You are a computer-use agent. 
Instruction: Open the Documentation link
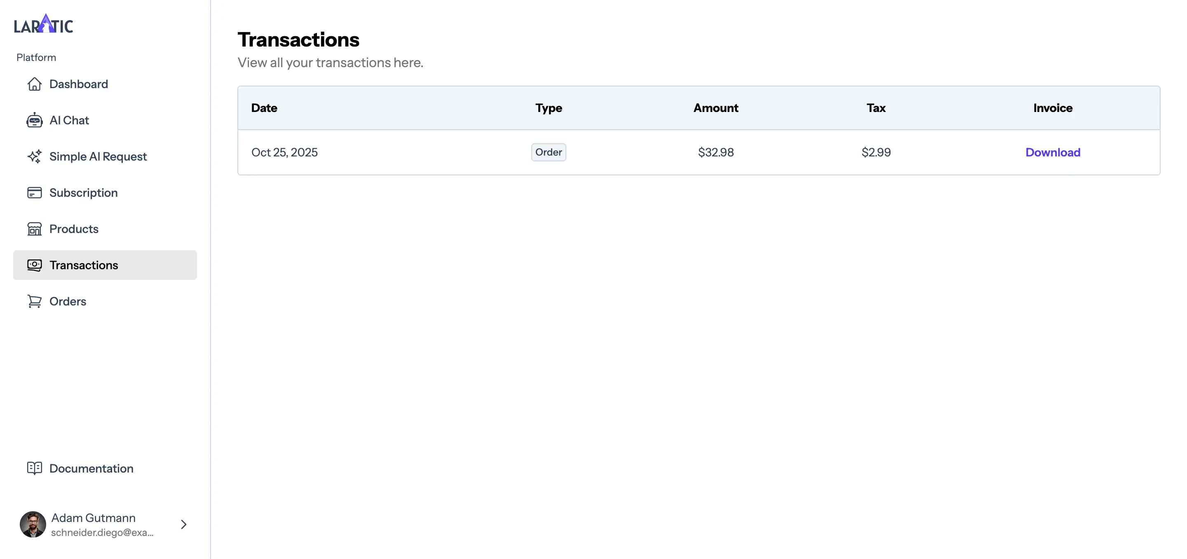pyautogui.click(x=91, y=468)
